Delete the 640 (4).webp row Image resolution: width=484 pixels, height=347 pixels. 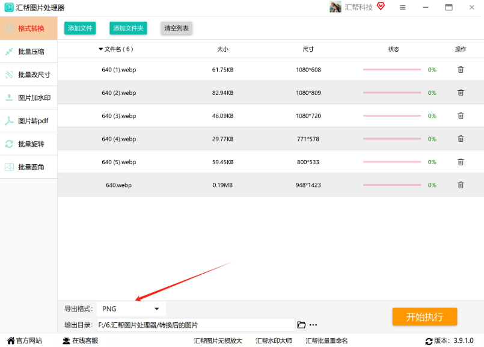pos(461,139)
